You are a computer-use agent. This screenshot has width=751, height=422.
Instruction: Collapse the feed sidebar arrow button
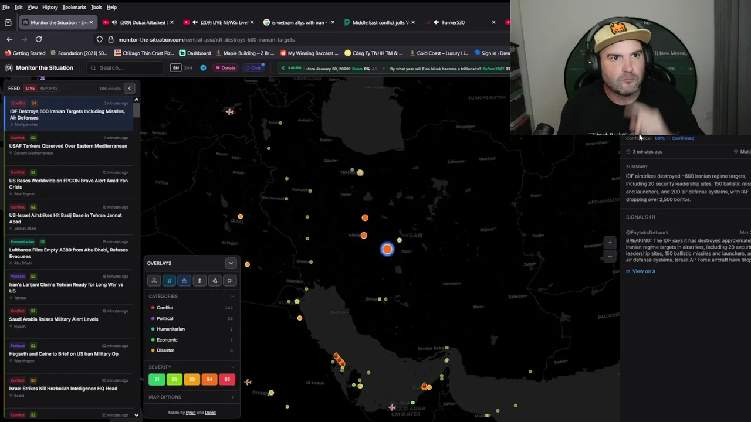point(130,89)
